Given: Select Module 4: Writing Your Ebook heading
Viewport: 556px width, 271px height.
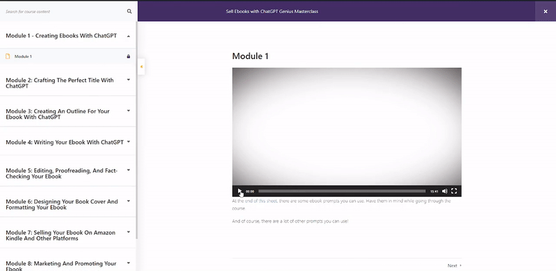Looking at the screenshot, I should click(x=65, y=142).
